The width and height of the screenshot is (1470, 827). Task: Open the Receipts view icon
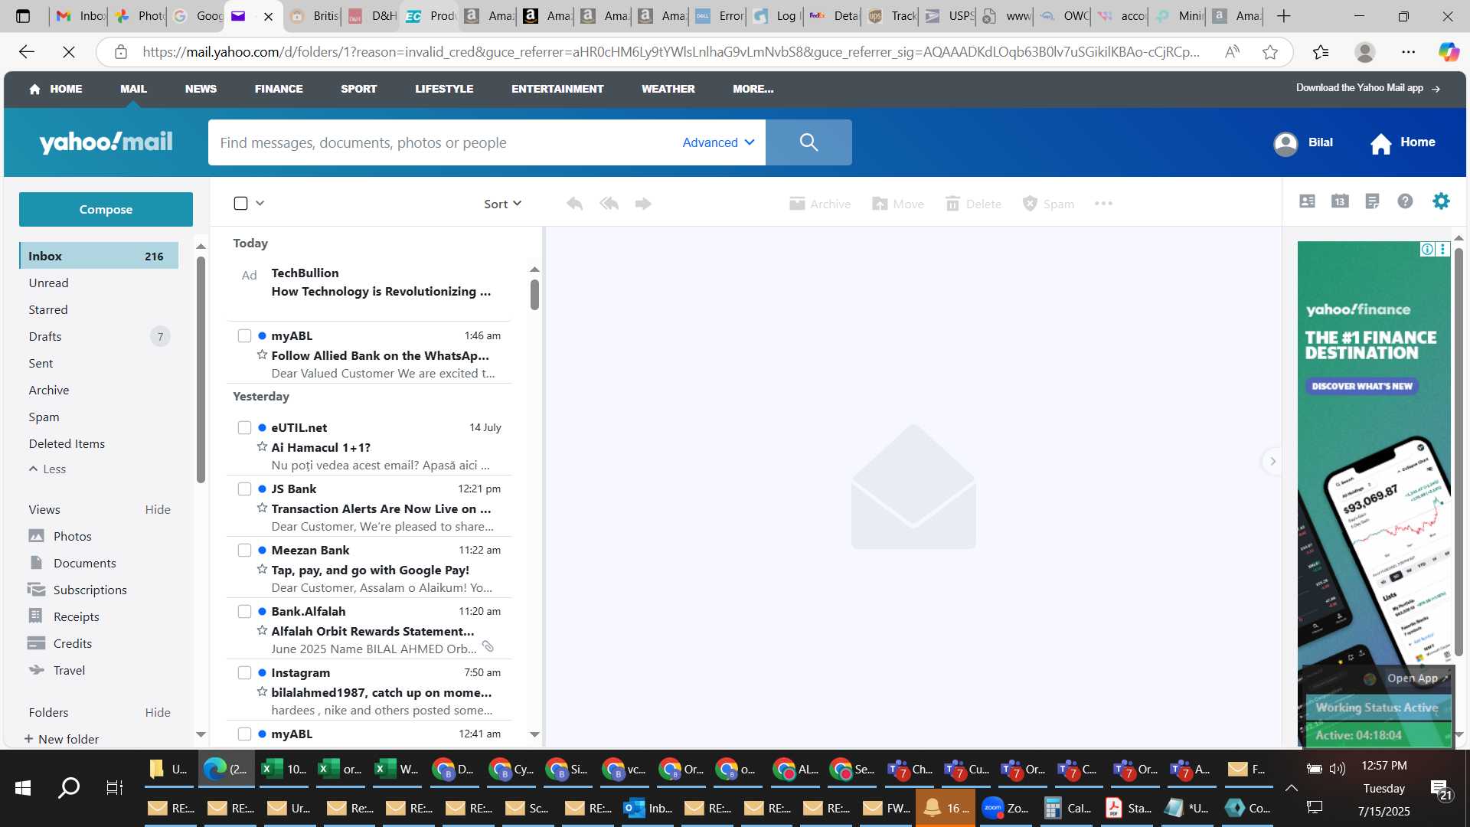35,616
